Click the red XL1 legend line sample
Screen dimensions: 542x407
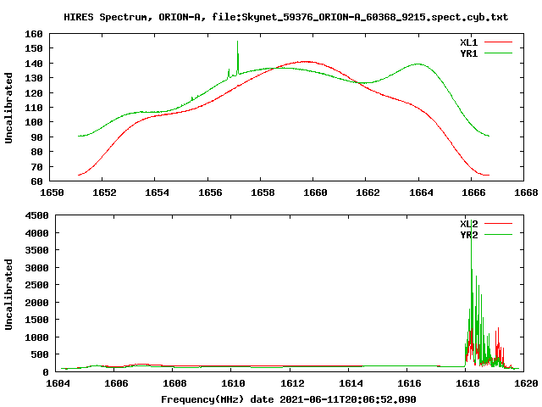pyautogui.click(x=498, y=42)
